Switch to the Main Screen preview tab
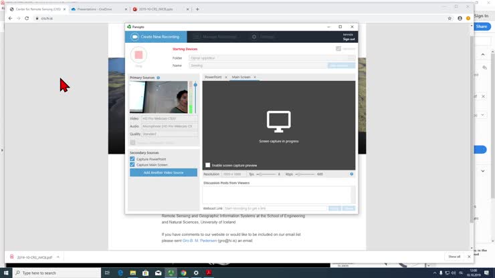The image size is (495, 278). (x=241, y=77)
